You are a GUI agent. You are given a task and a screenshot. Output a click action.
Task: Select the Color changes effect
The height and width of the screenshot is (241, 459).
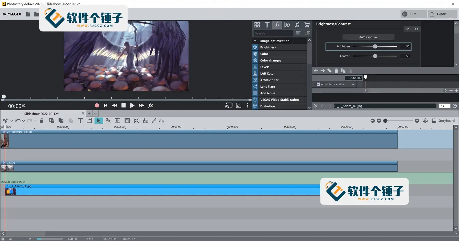click(279, 60)
